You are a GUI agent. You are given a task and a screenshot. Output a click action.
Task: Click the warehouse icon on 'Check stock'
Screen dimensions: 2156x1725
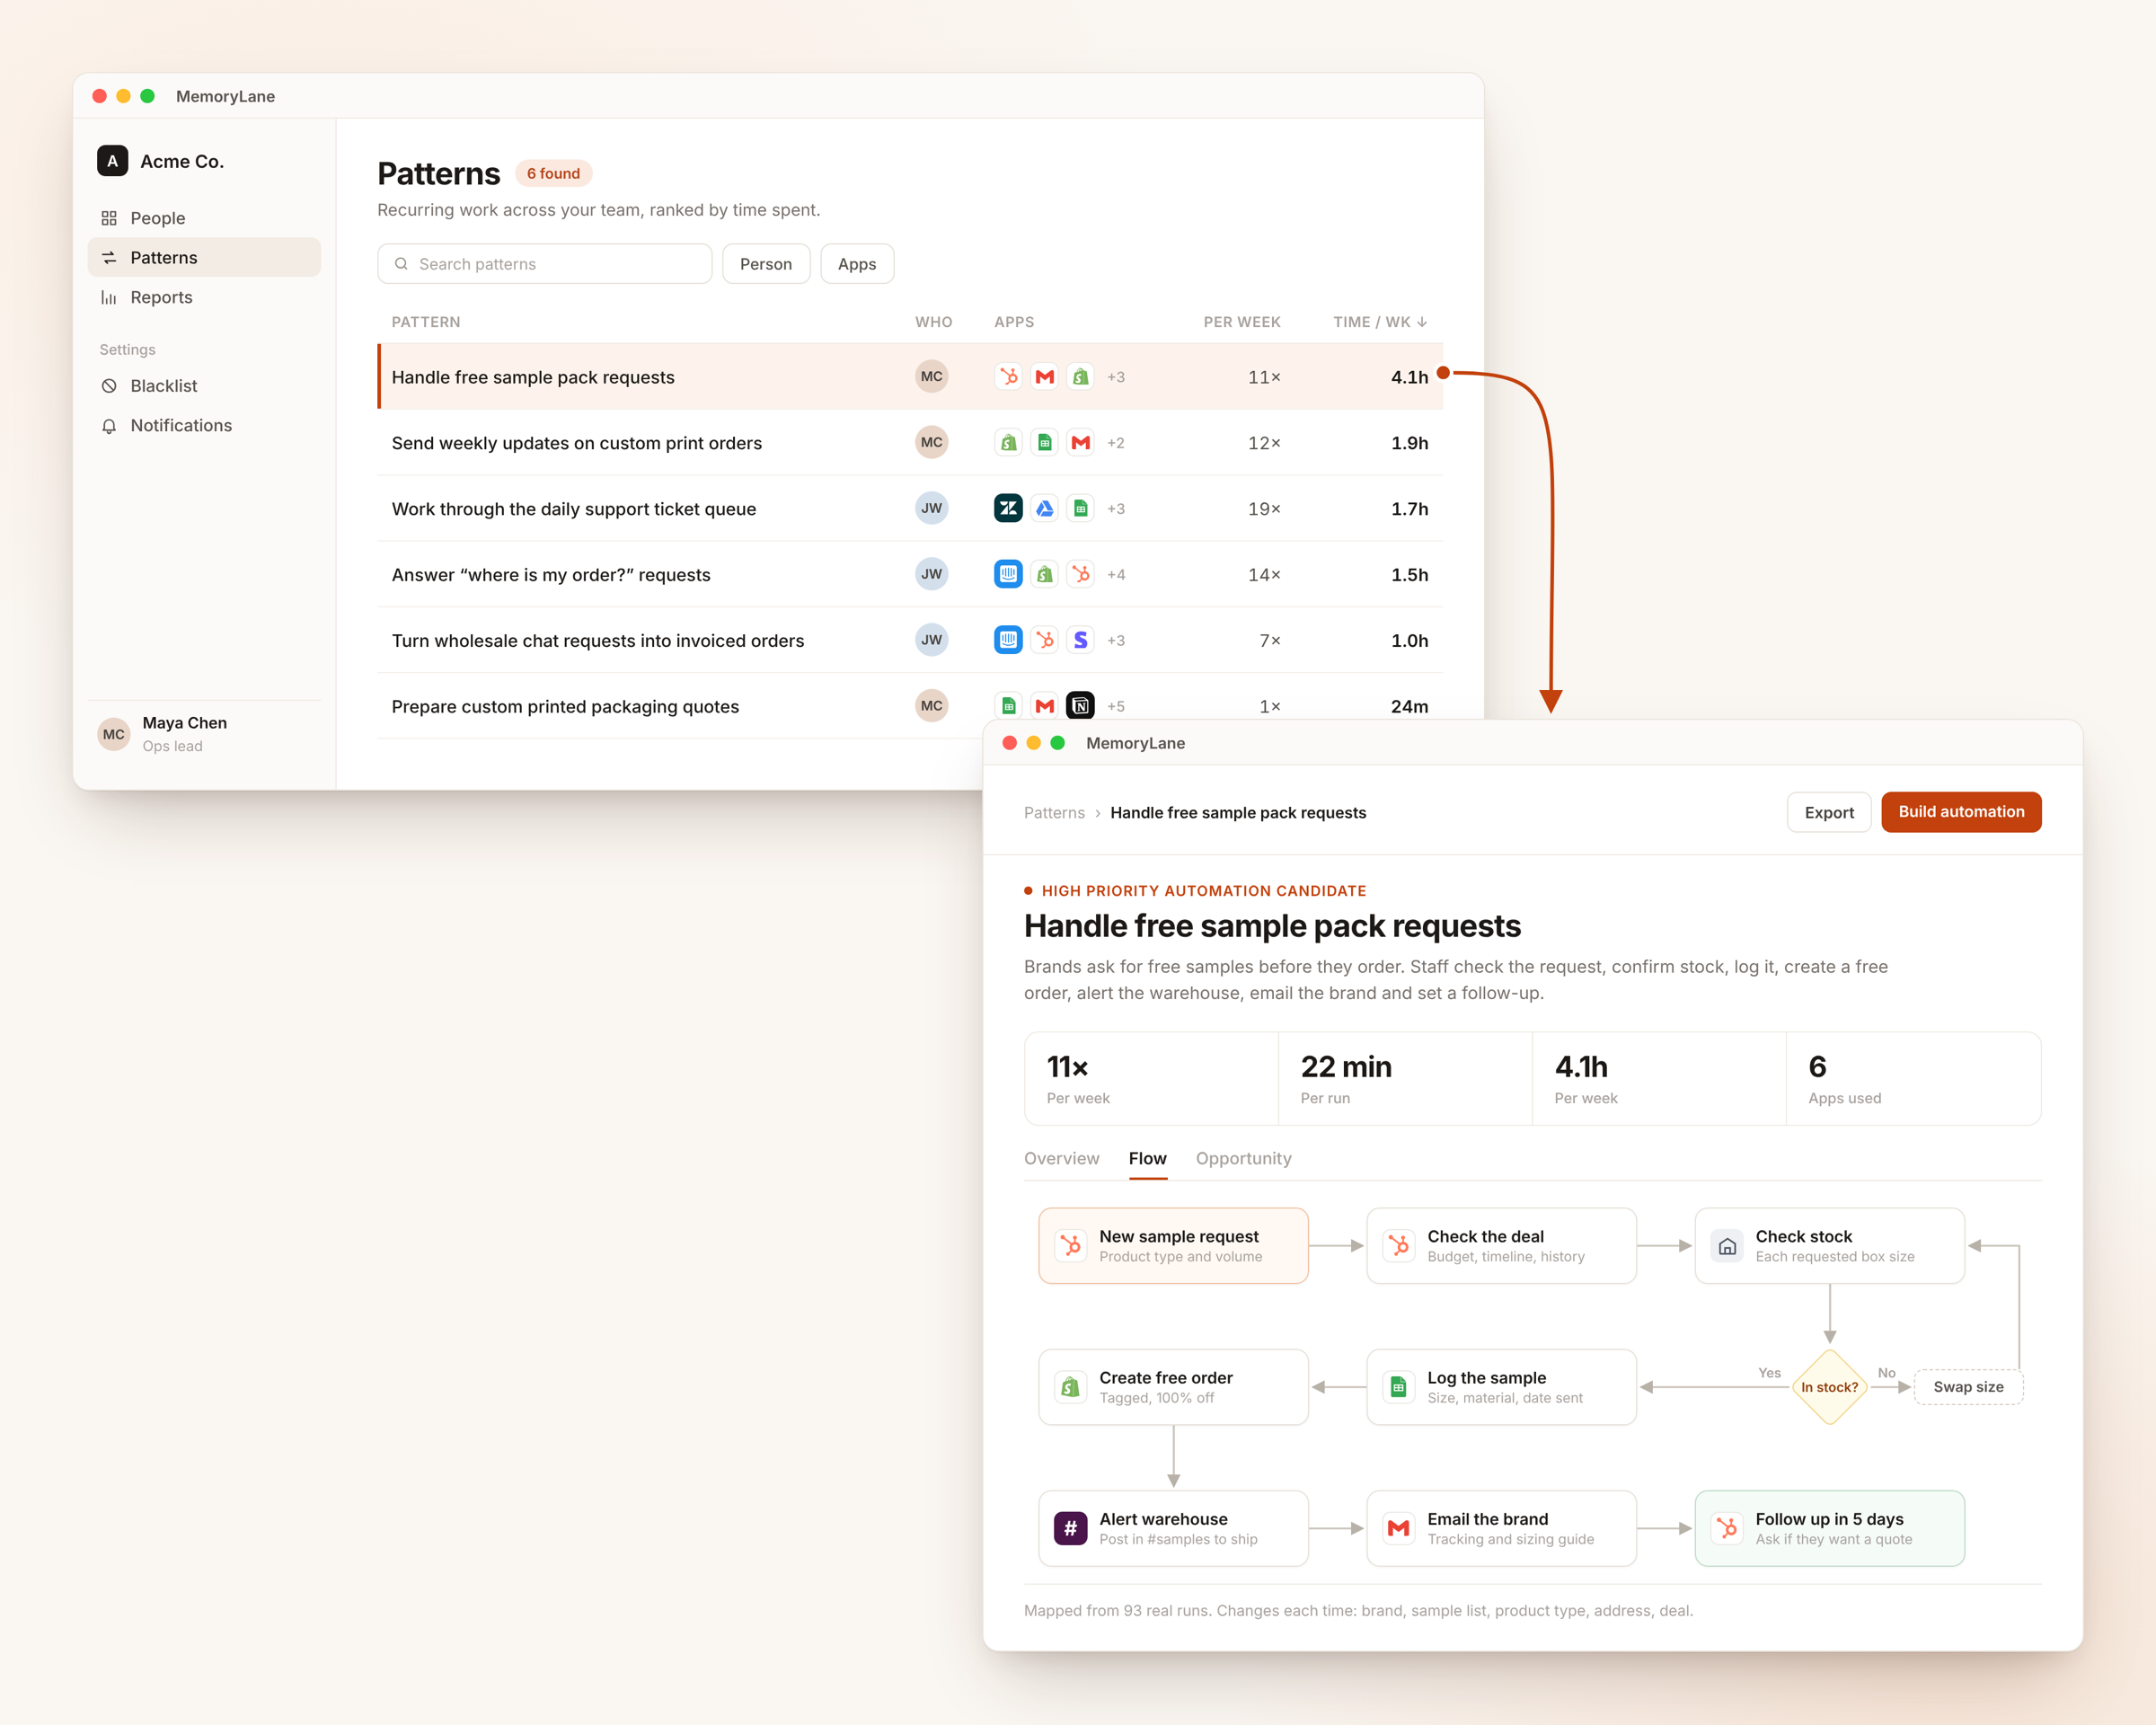click(x=1727, y=1246)
